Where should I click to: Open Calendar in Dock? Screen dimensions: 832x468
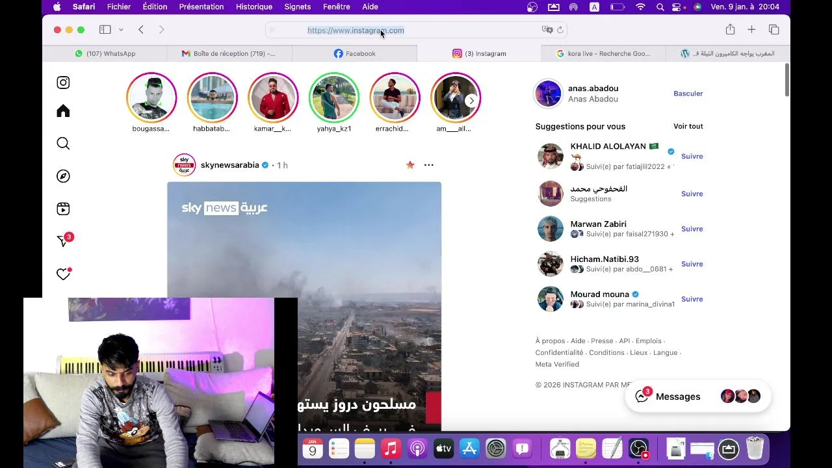pos(313,448)
